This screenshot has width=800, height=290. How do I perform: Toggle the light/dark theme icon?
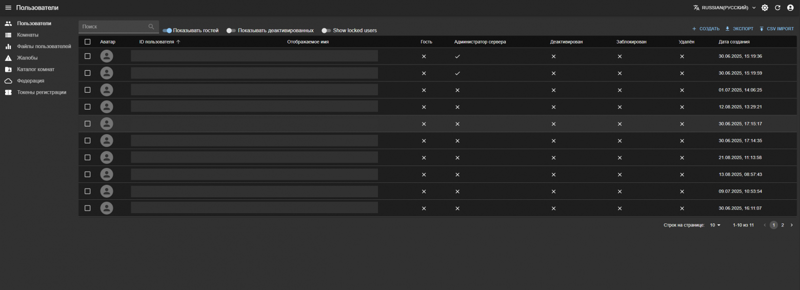coord(765,8)
